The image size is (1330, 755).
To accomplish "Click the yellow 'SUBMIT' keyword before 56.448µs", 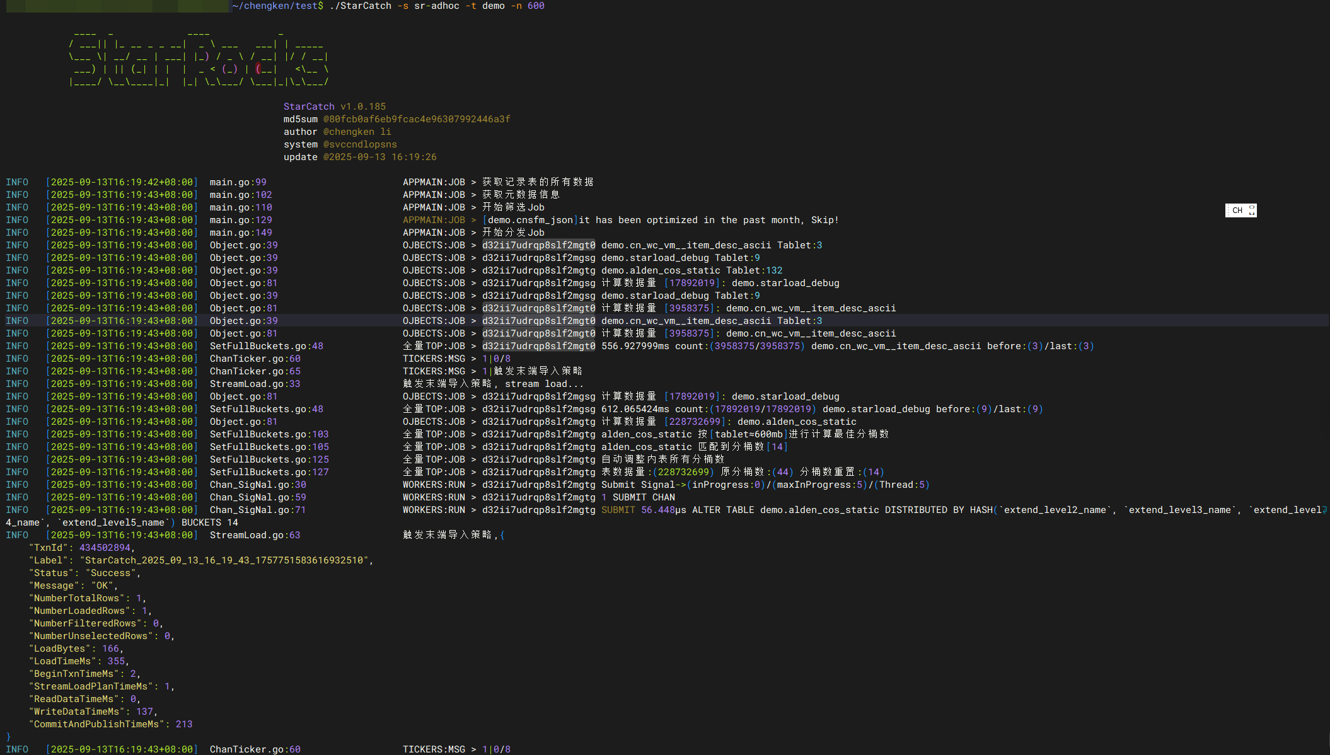I will (x=618, y=510).
